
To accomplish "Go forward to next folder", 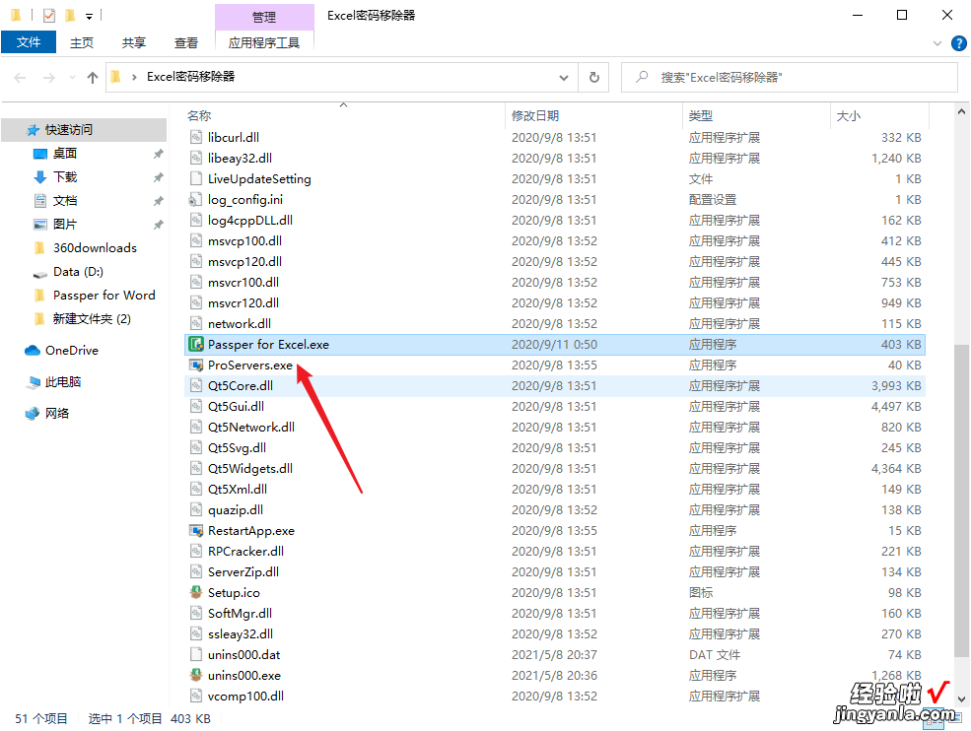I will 49,78.
